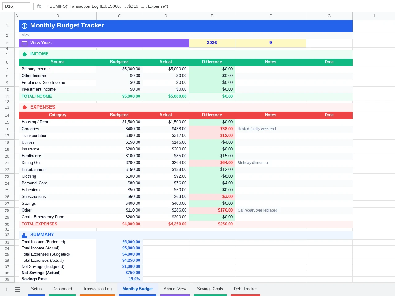Image resolution: width=395 pixels, height=296 pixels.
Task: Select column B header
Action: (x=58, y=16)
